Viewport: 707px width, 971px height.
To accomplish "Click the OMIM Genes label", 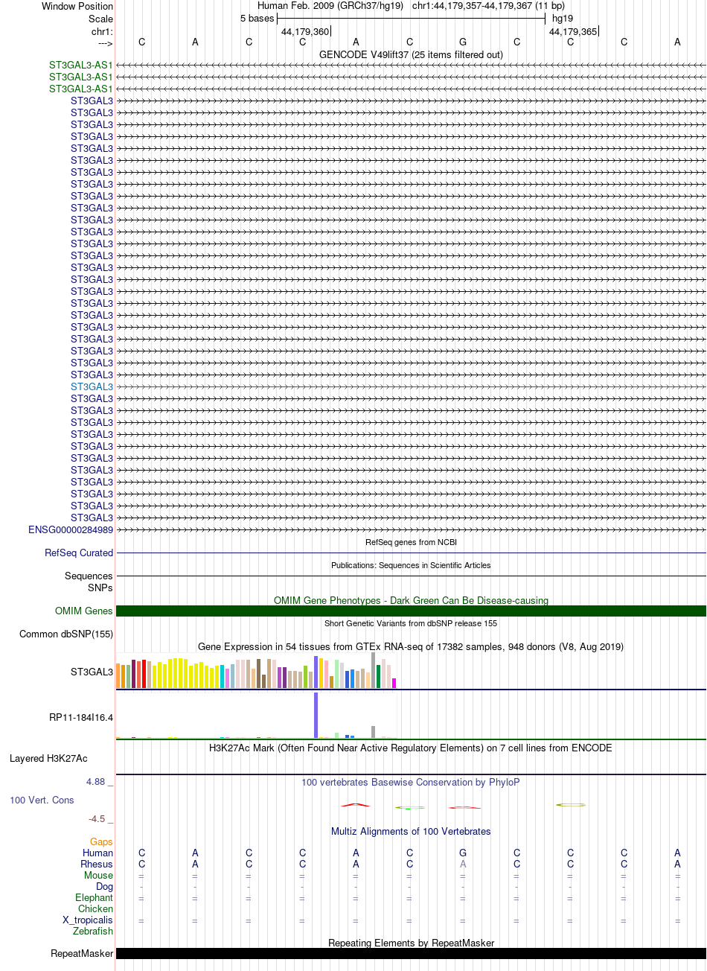I will click(84, 611).
